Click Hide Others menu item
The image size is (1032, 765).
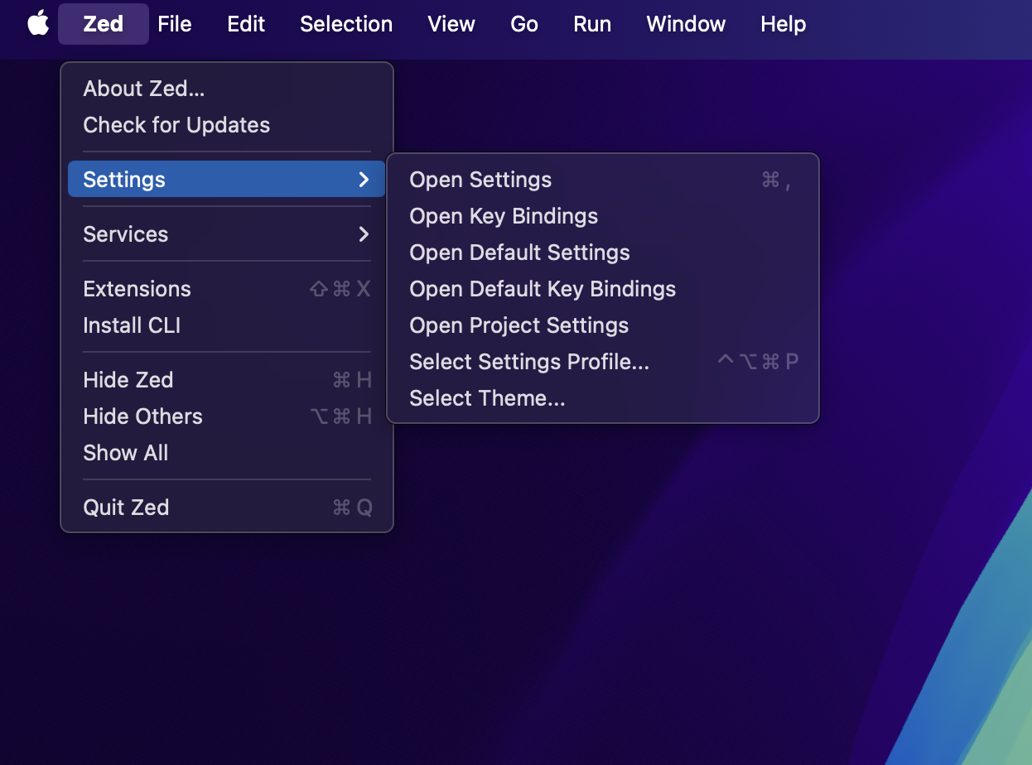click(x=142, y=416)
